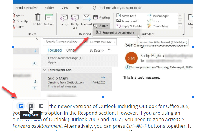The image size is (209, 131).
Task: Select the bottom-center image resize handle
Action: click(103, 97)
